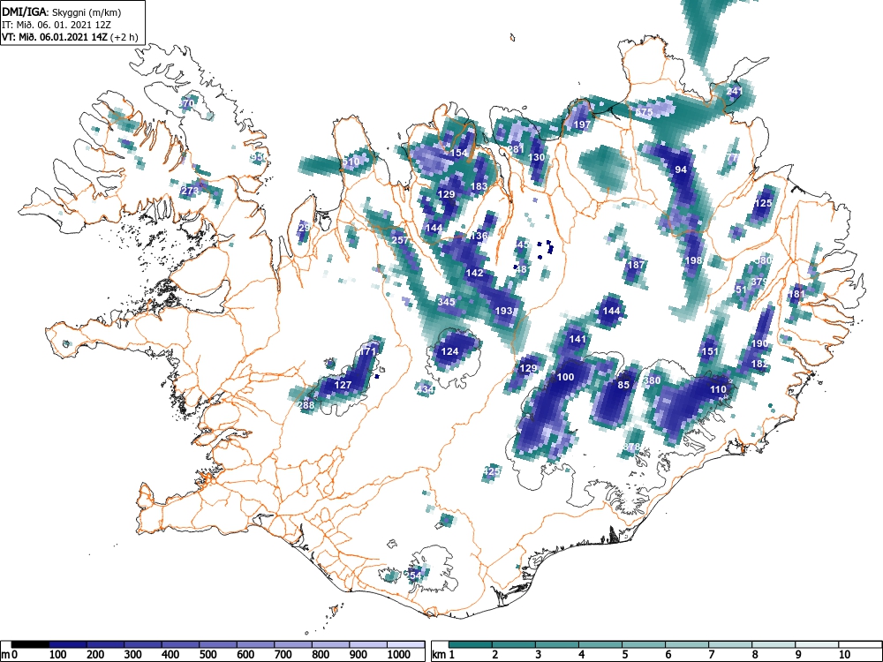Click the 127 visibility value on the map
This screenshot has width=883, height=662.
pyautogui.click(x=343, y=385)
